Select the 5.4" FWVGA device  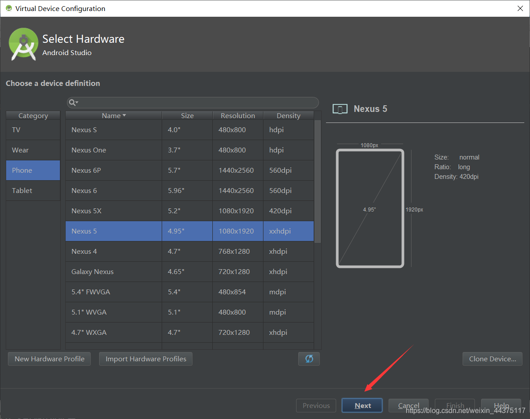(189, 292)
